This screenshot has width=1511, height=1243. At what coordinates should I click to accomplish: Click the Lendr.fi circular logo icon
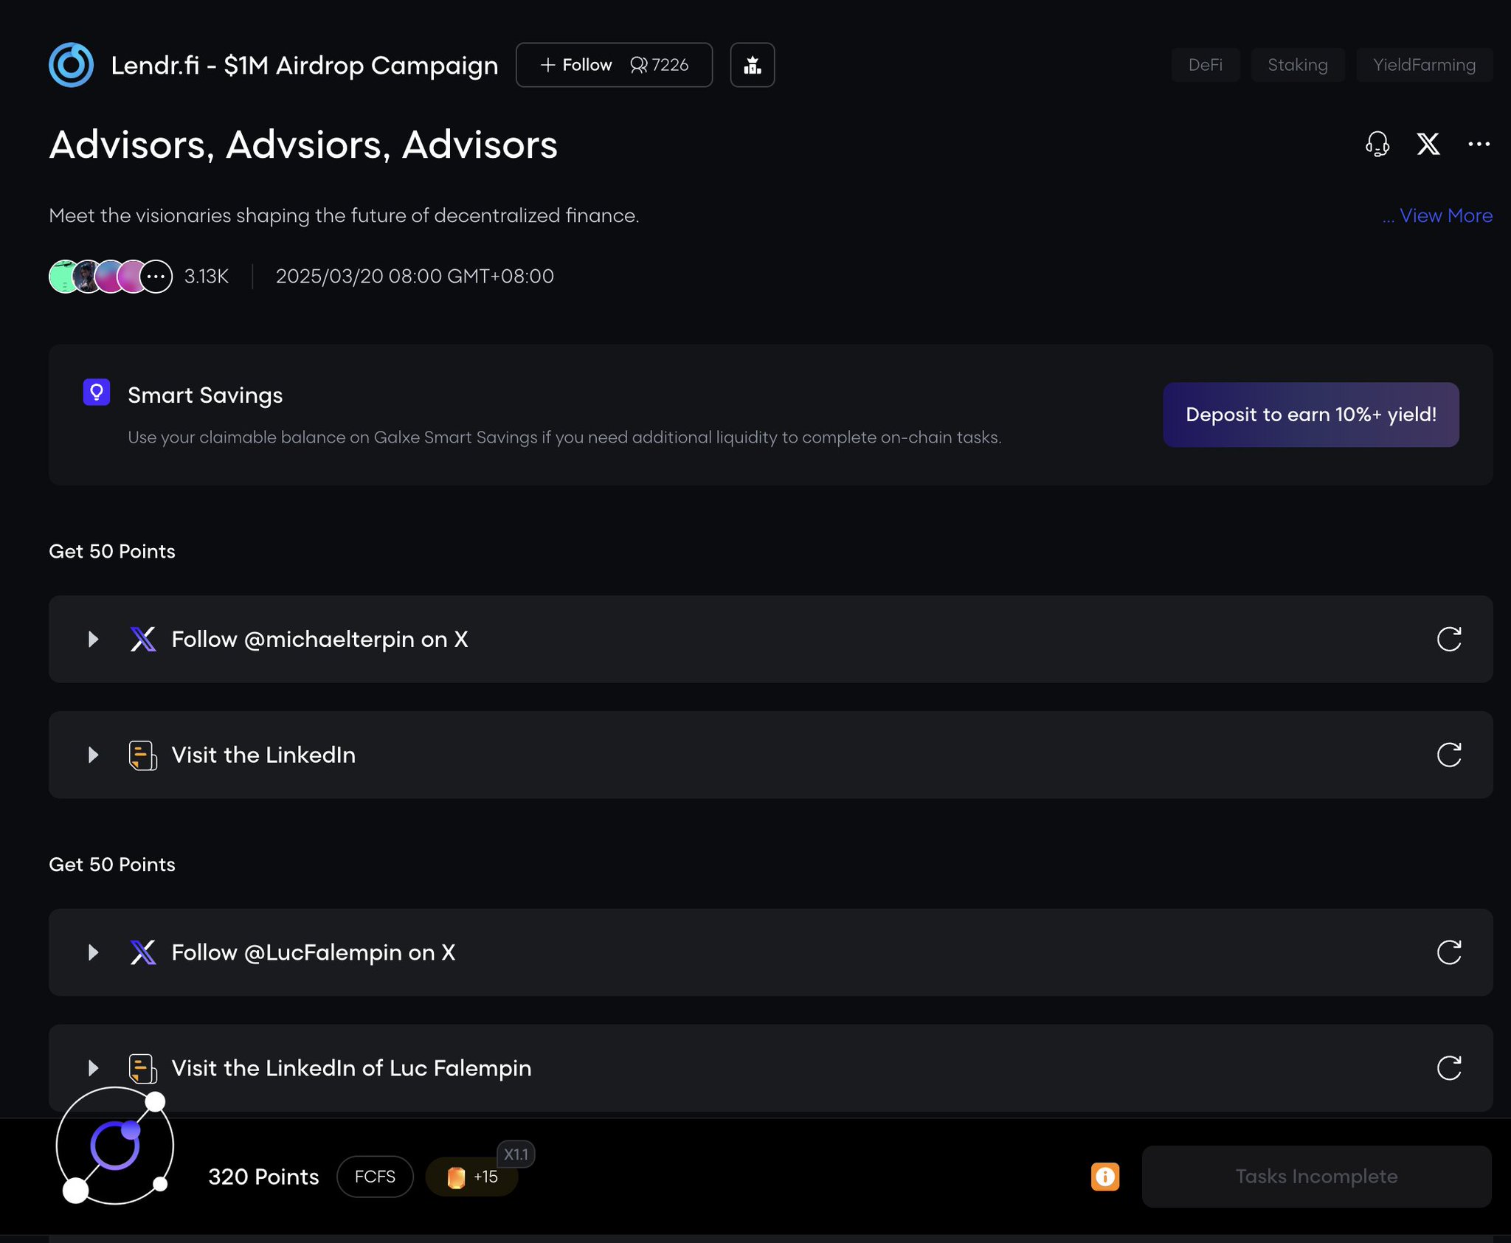coord(71,65)
